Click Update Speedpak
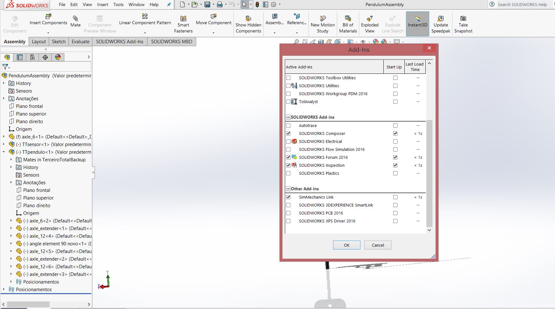The image size is (555, 309). coord(441,24)
